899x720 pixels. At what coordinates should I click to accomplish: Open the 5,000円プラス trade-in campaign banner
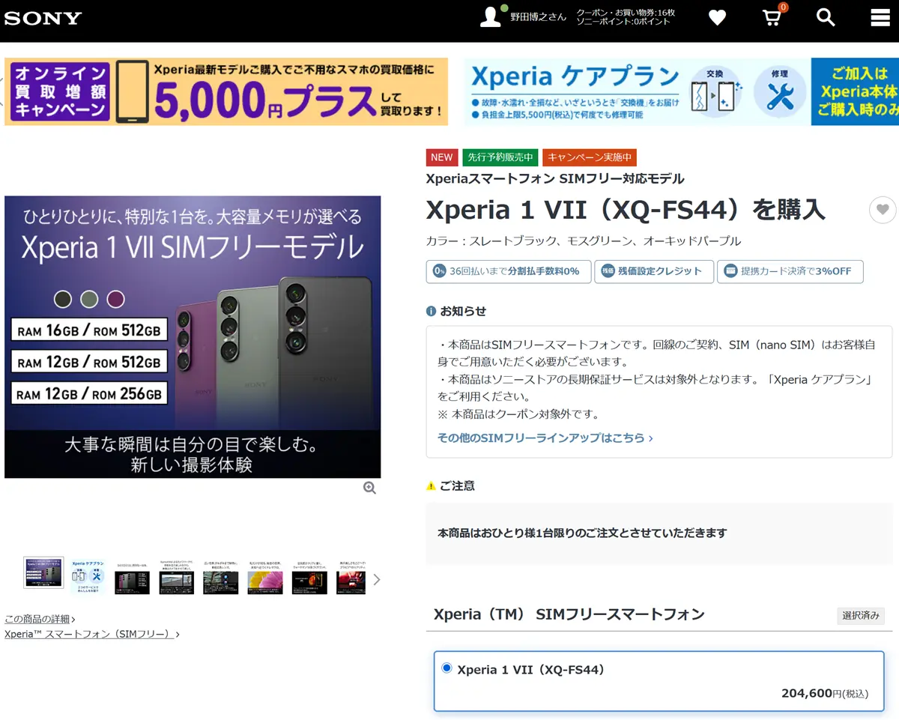click(226, 91)
